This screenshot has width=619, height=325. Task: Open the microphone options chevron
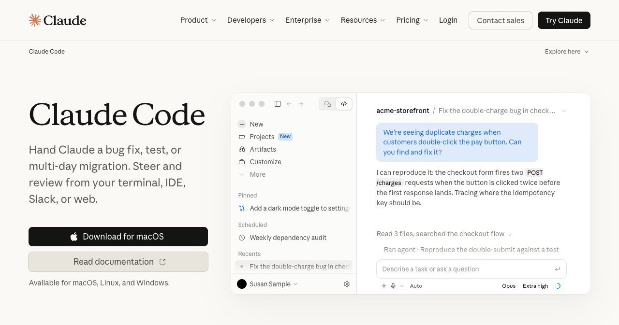coord(402,286)
